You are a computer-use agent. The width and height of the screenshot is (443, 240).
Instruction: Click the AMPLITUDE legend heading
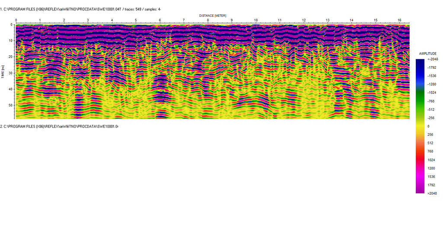[x=428, y=53]
